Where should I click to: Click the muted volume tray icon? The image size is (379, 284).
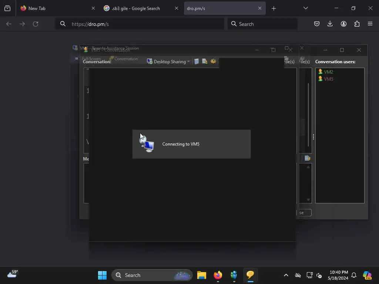pos(319,275)
